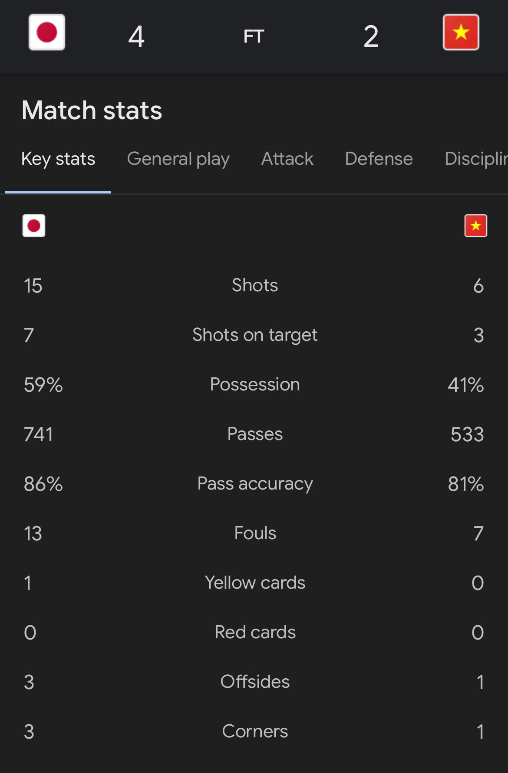
Task: Tap the Match stats heading
Action: tap(92, 110)
